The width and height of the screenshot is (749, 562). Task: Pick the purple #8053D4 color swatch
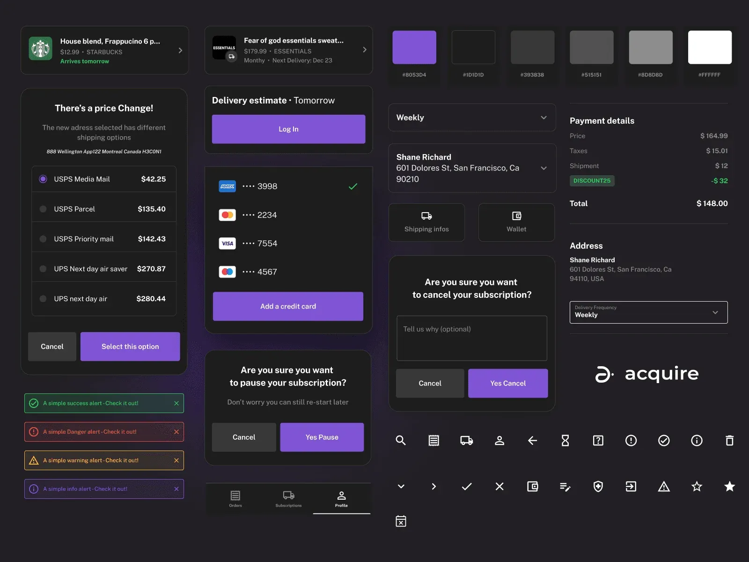click(x=414, y=47)
